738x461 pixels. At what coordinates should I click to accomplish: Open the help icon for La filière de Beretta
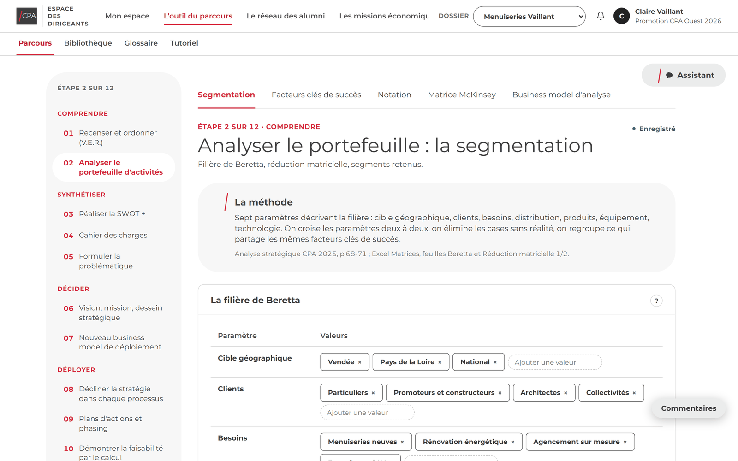[656, 301]
